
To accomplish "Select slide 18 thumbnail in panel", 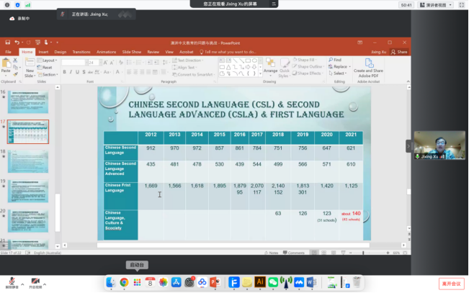I will coord(29,161).
